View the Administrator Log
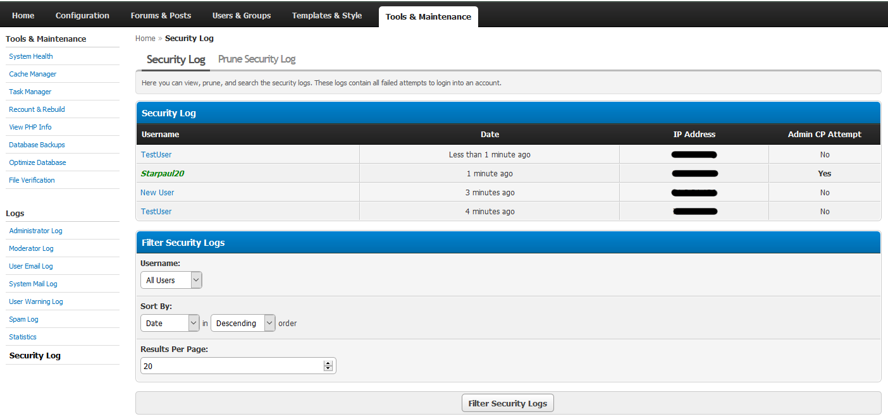The image size is (888, 419). click(x=35, y=231)
